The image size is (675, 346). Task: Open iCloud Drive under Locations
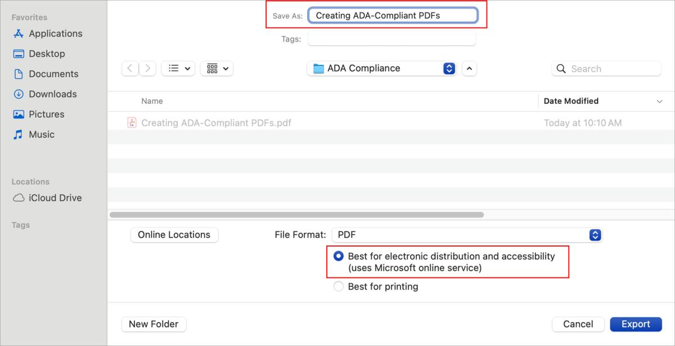55,198
